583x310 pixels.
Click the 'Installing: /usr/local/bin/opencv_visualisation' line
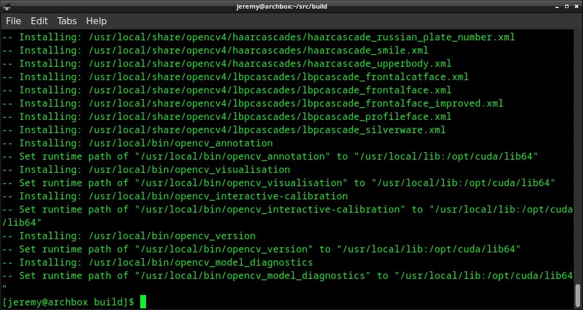(146, 169)
